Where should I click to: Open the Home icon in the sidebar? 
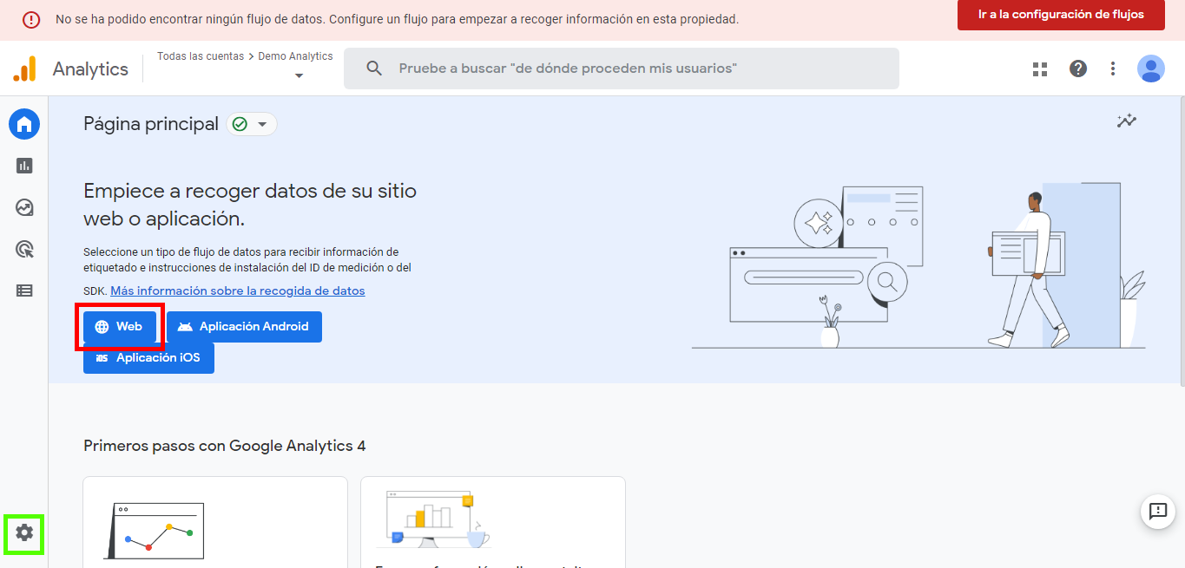[24, 124]
